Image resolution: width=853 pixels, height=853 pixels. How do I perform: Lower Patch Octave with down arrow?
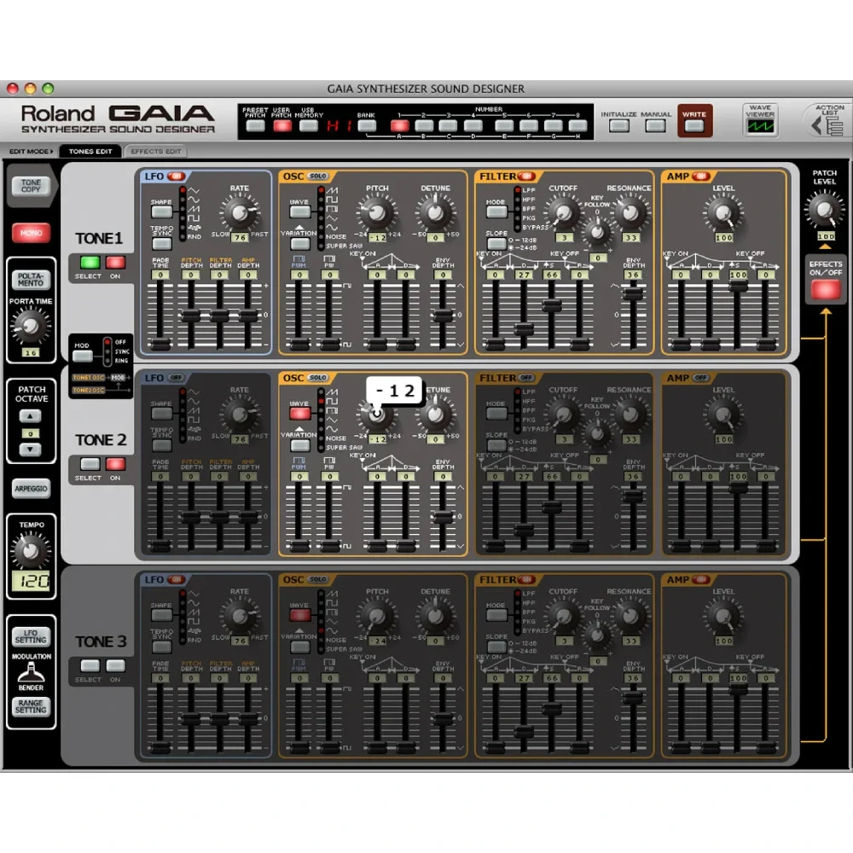tap(31, 450)
